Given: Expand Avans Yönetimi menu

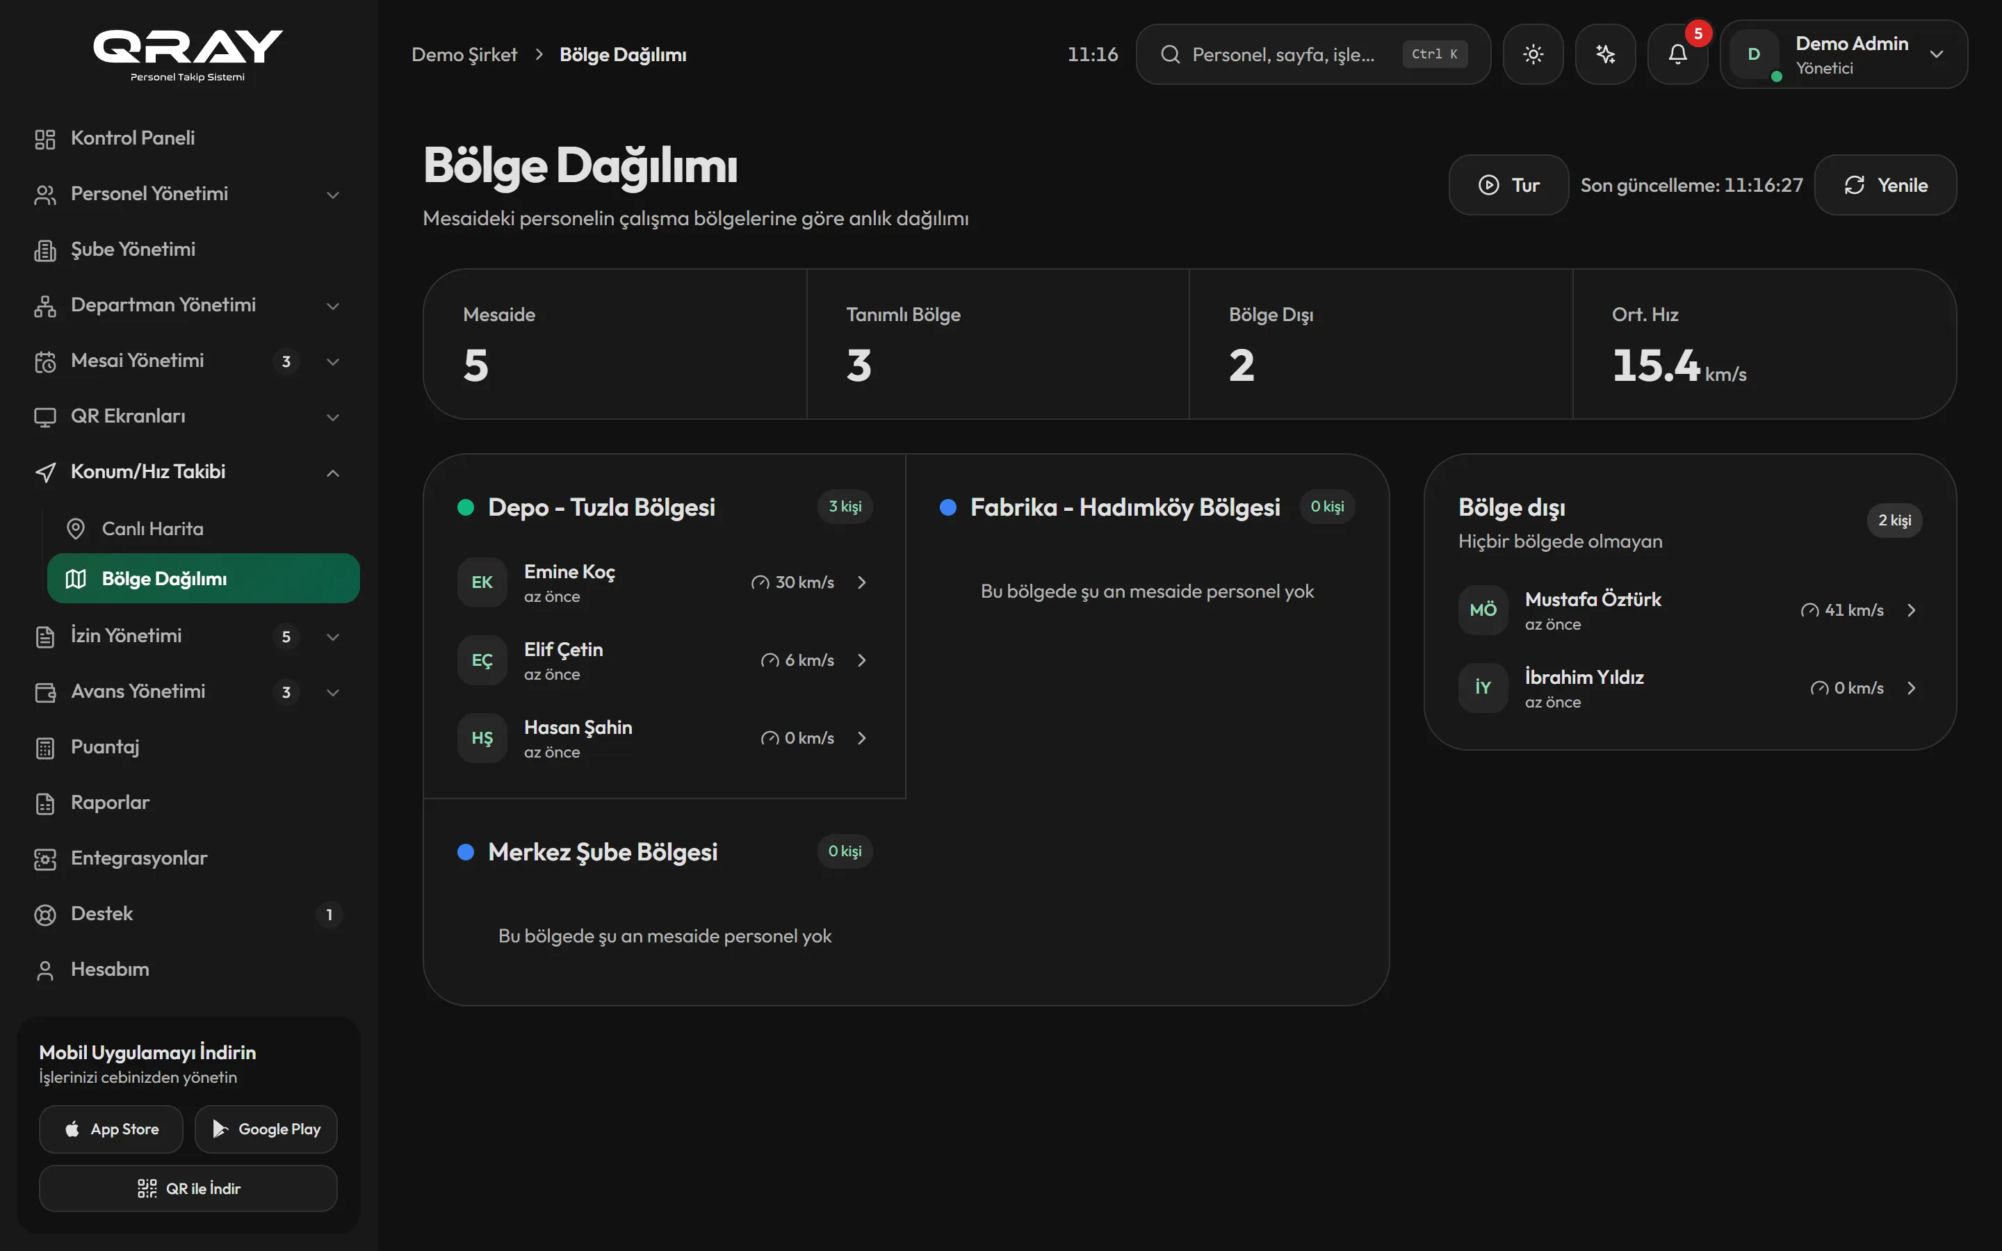Looking at the screenshot, I should coord(188,692).
